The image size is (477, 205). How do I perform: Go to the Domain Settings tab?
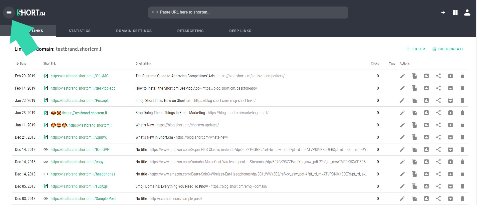[134, 31]
